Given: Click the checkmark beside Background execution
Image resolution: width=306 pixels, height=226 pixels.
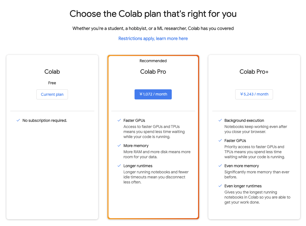Looking at the screenshot, I should coord(220,120).
